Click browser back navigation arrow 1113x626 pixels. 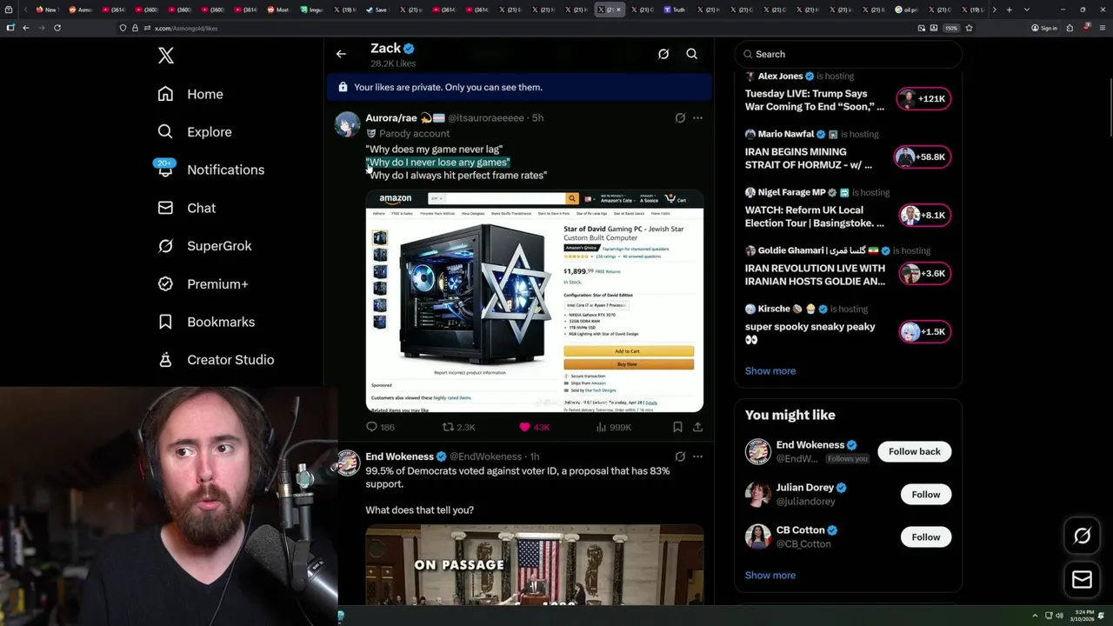(x=26, y=28)
